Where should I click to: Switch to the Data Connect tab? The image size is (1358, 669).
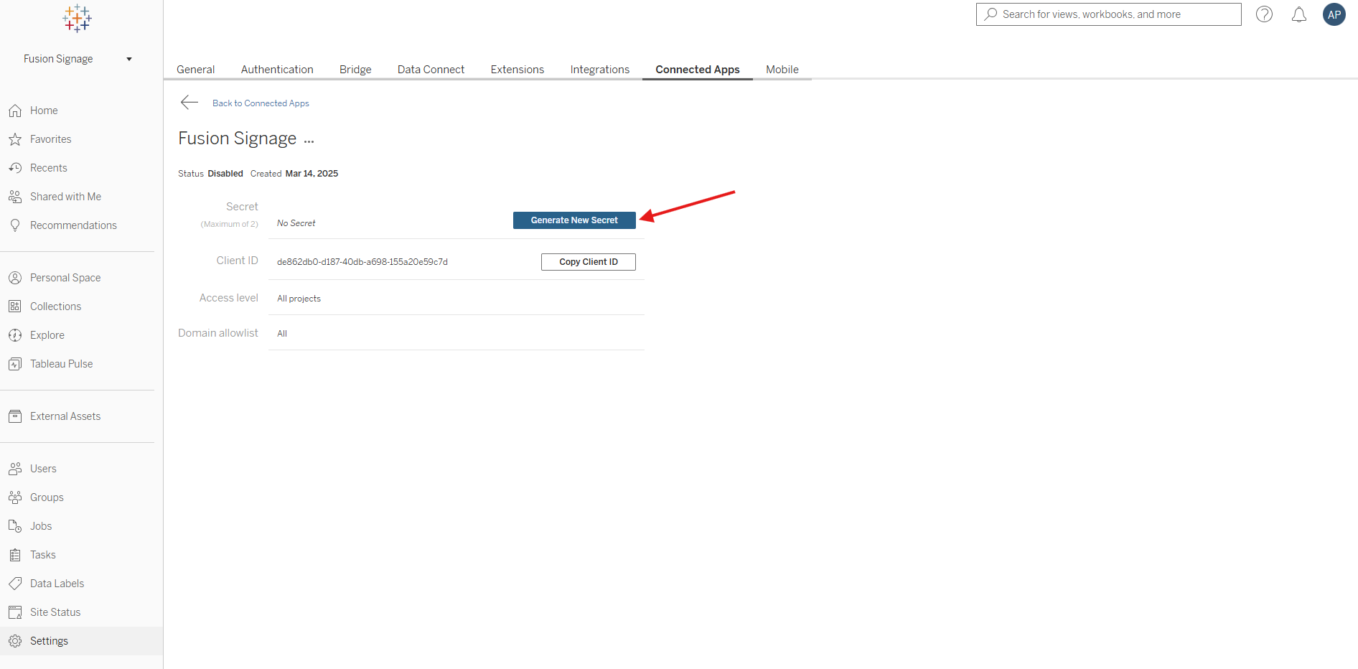click(431, 70)
